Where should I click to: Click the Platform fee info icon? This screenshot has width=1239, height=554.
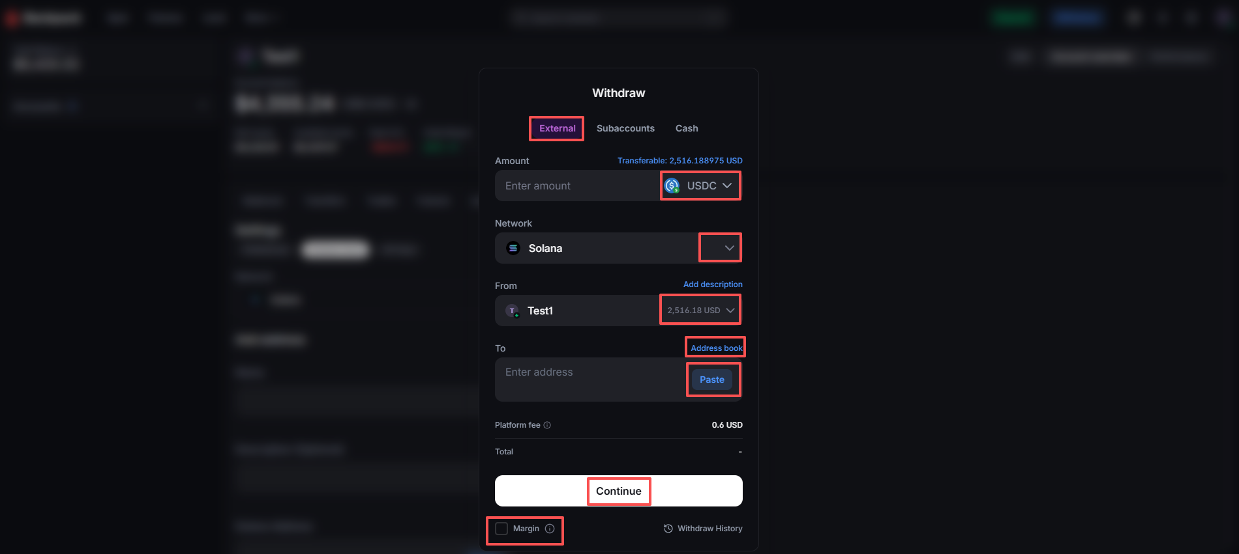coord(547,425)
